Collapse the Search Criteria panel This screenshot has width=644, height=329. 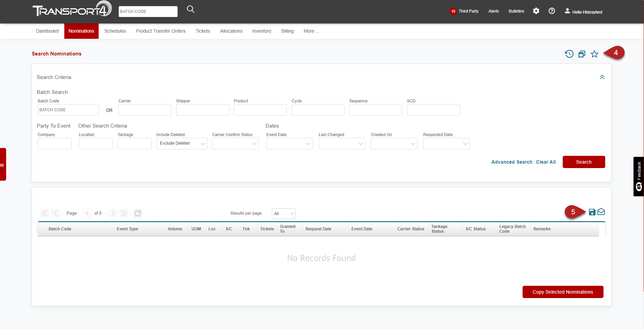pyautogui.click(x=602, y=77)
